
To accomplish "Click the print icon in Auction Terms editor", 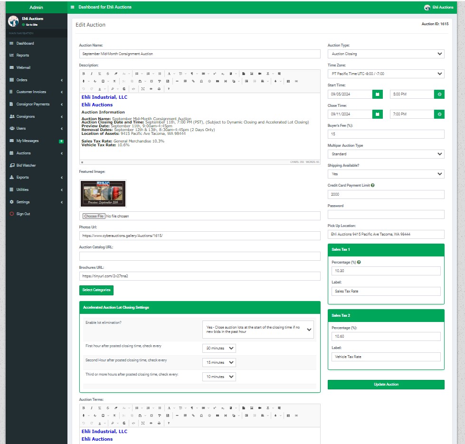I will pyautogui.click(x=159, y=423).
